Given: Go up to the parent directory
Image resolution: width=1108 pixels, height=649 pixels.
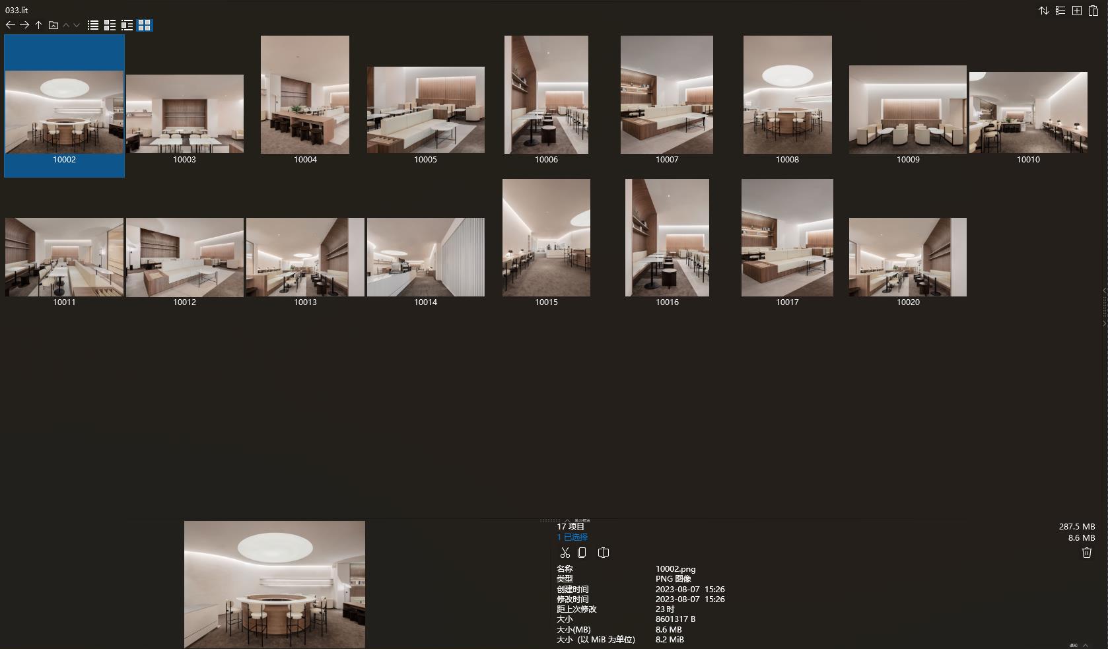Looking at the screenshot, I should tap(39, 25).
